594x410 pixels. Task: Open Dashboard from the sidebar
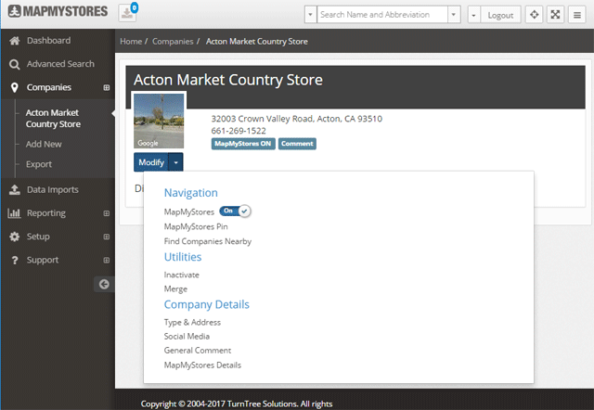(x=48, y=41)
